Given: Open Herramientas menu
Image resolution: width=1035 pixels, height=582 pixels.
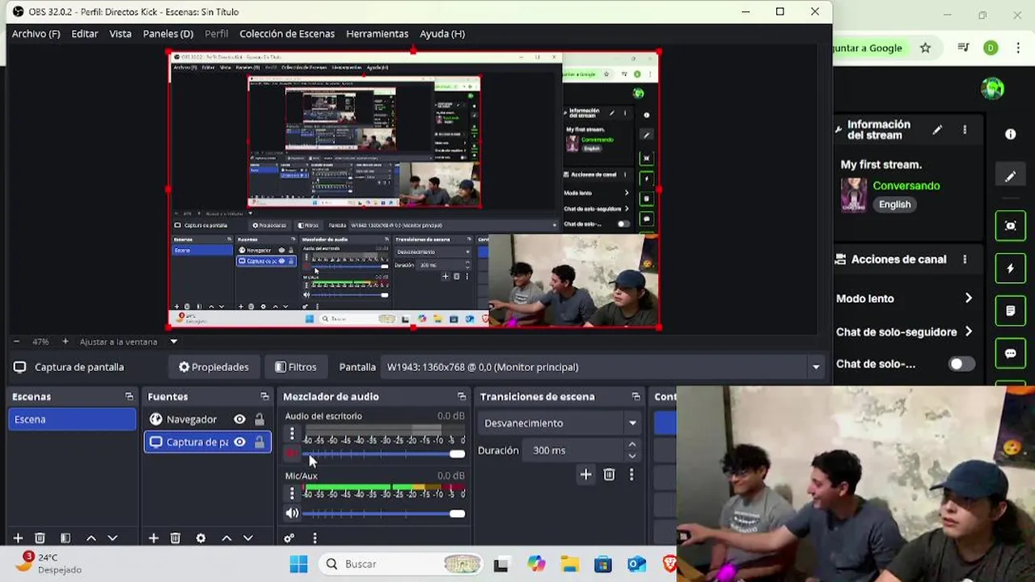Looking at the screenshot, I should coord(377,34).
